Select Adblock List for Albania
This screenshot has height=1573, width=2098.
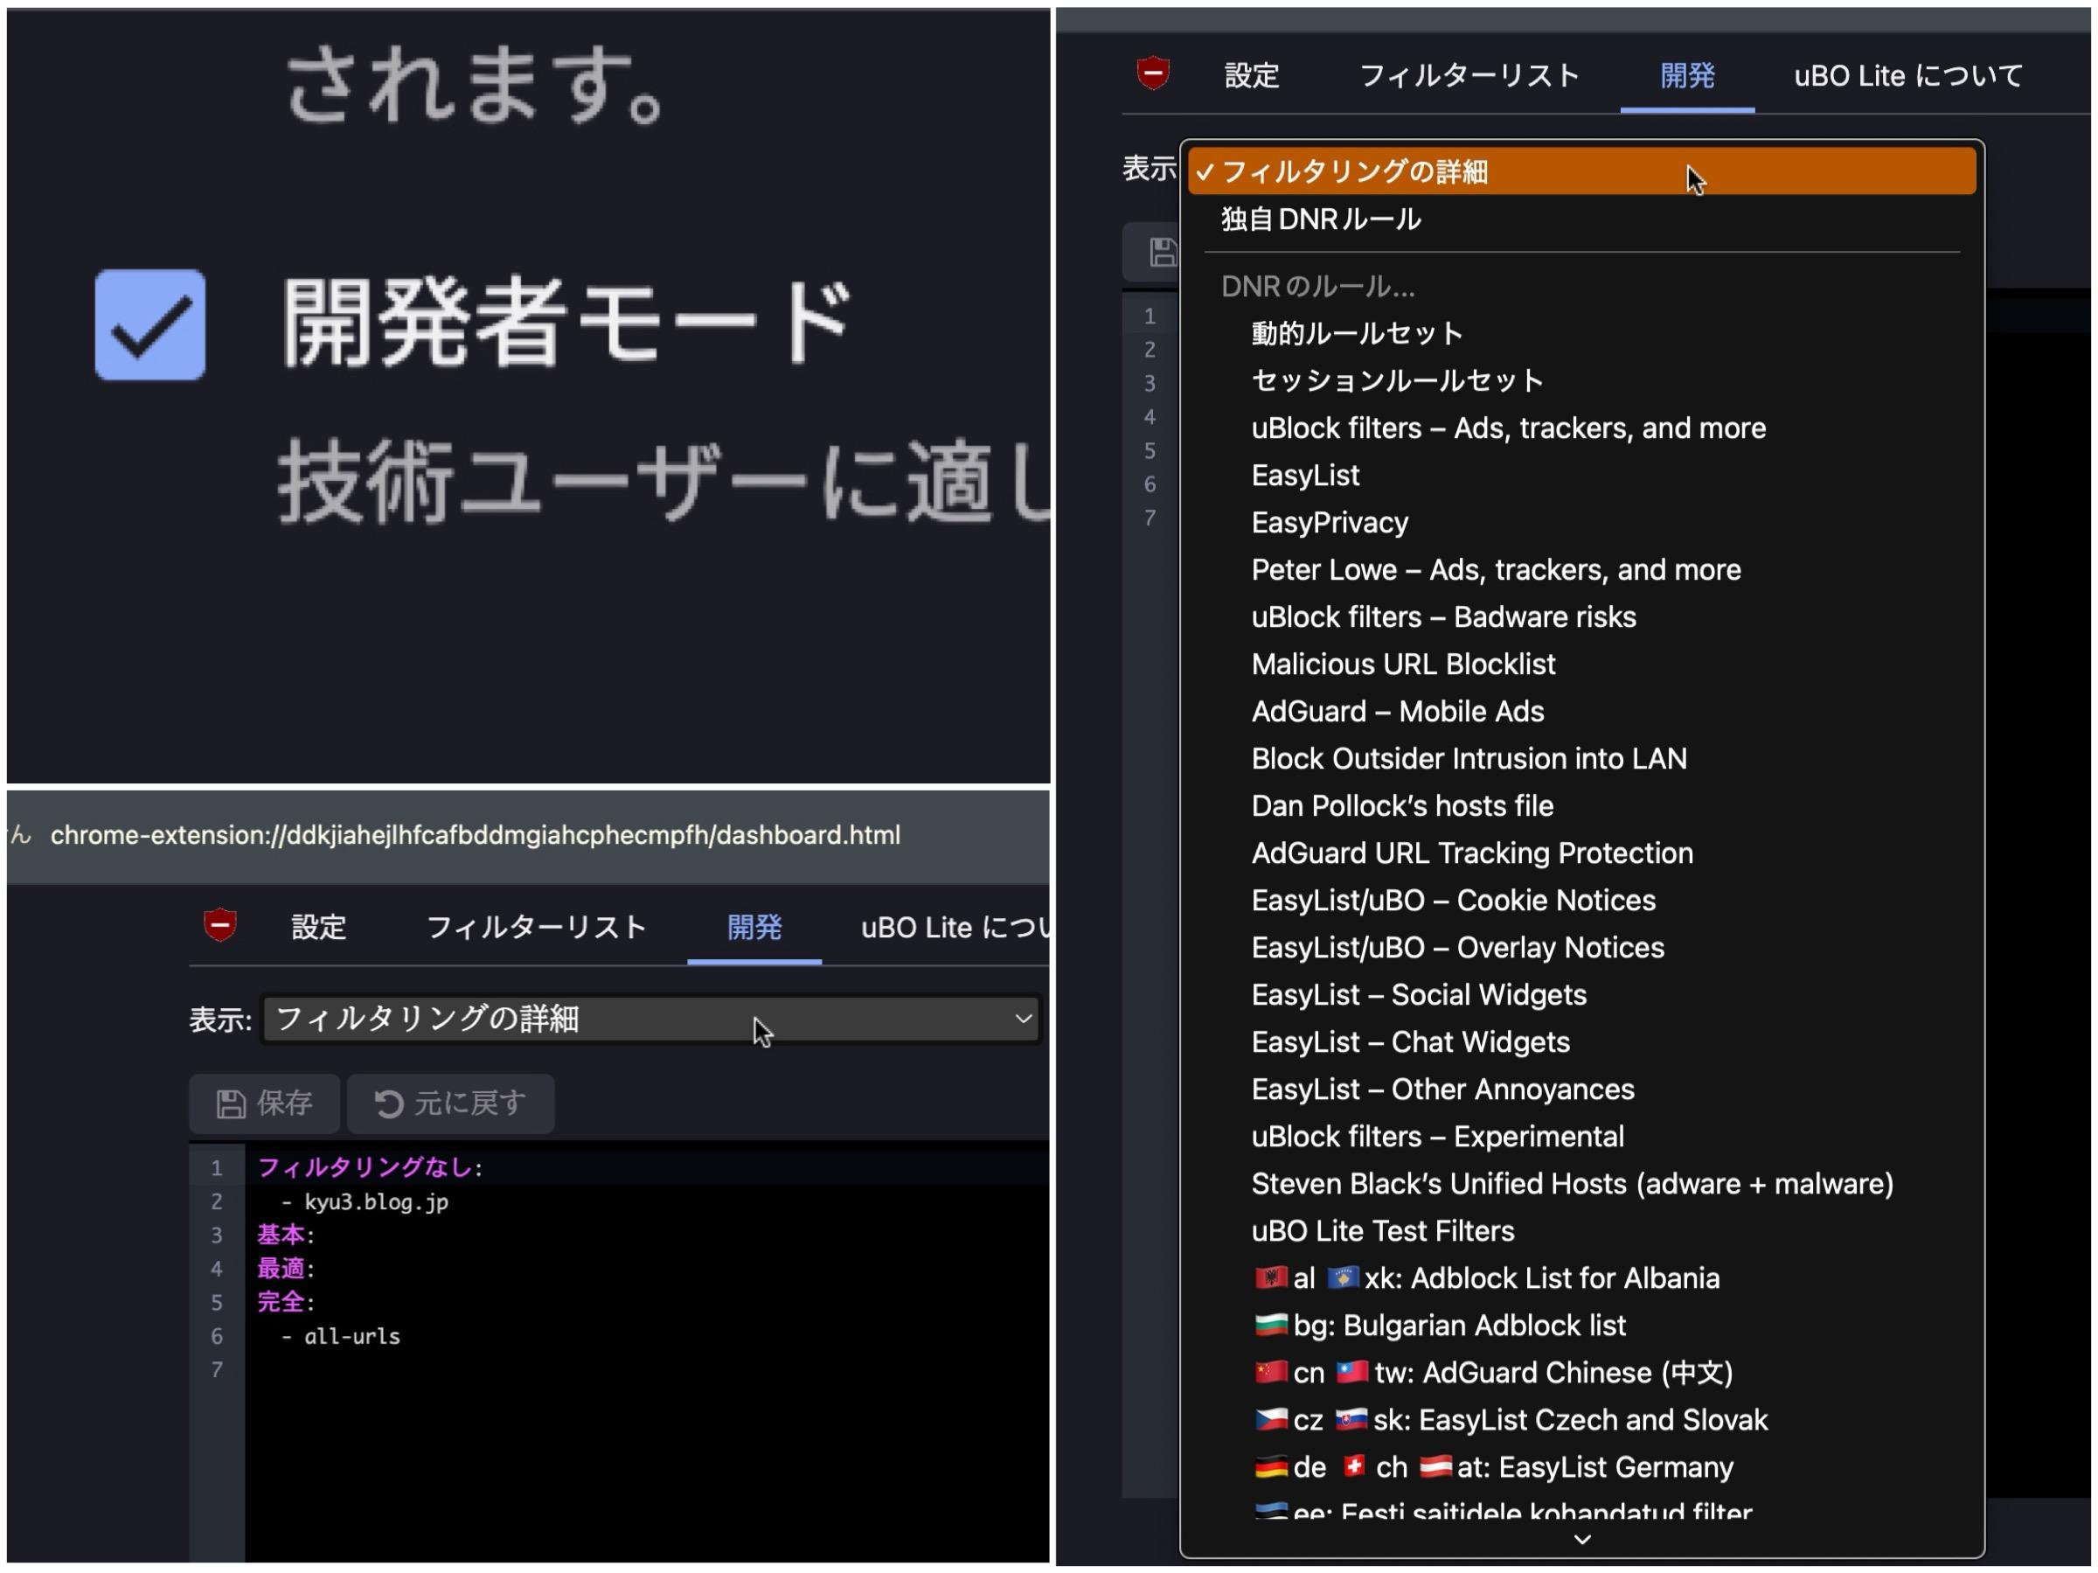pos(1581,1278)
